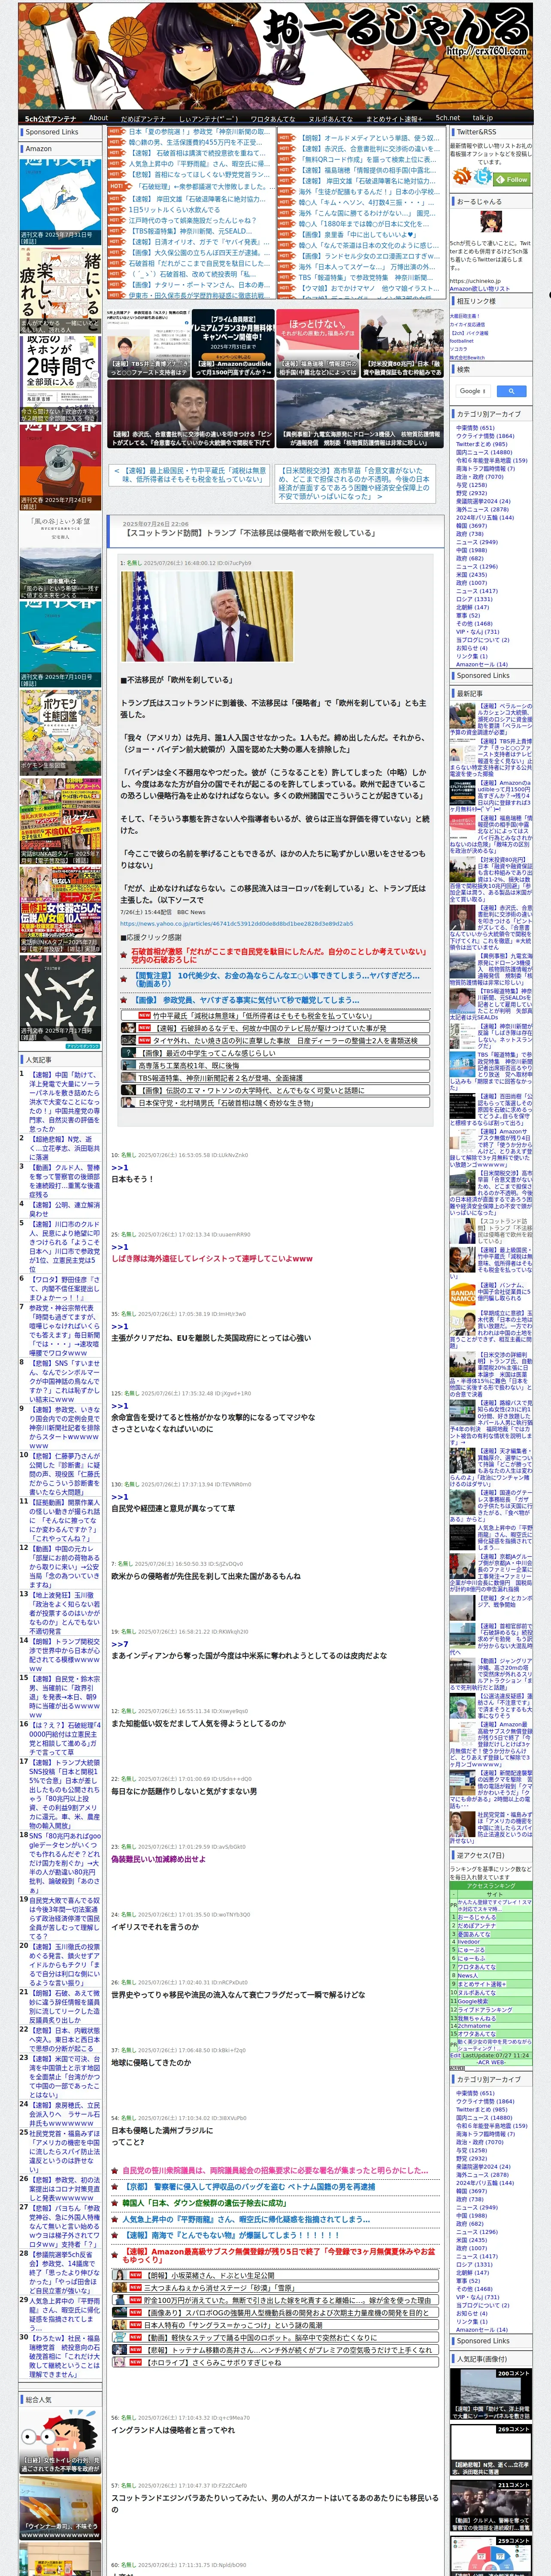Open the 株式会社Bewitch mutual link
This screenshot has height=2576, width=551.
point(467,357)
